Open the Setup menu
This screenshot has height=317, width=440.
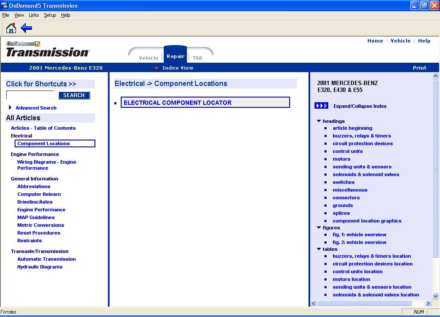point(50,15)
